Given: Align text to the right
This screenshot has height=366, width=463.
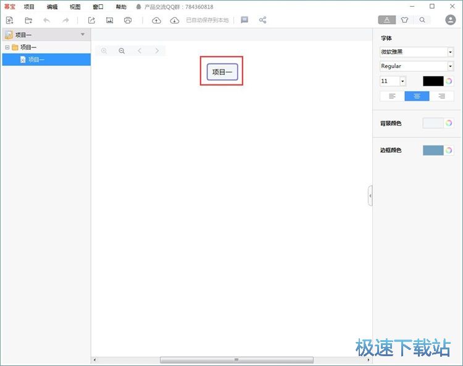Looking at the screenshot, I should pos(442,96).
